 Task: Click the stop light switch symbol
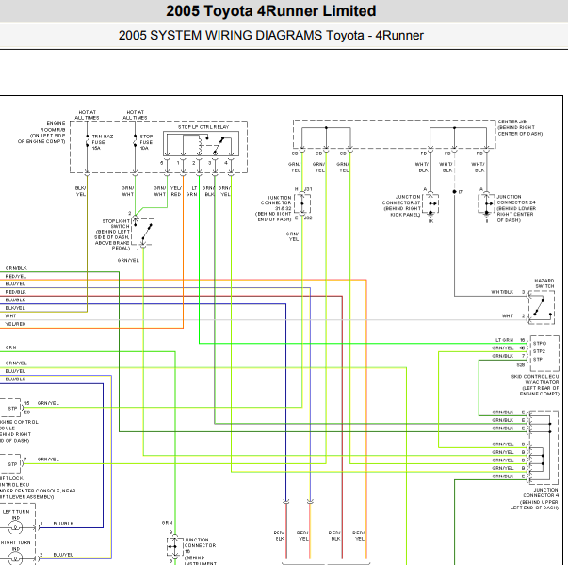click(143, 232)
